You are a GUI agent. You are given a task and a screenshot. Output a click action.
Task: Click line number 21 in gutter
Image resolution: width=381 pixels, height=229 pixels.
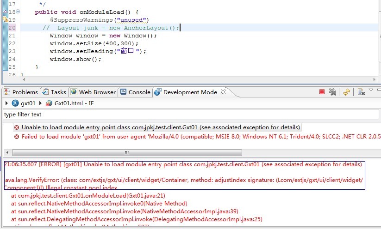12,36
